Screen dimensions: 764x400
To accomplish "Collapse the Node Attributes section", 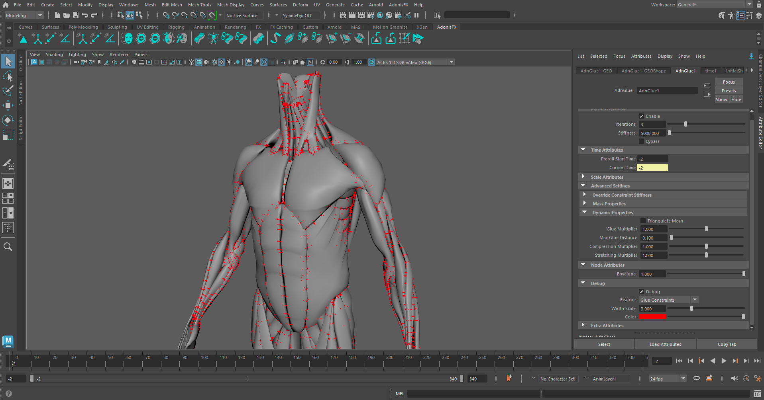I will (663, 265).
